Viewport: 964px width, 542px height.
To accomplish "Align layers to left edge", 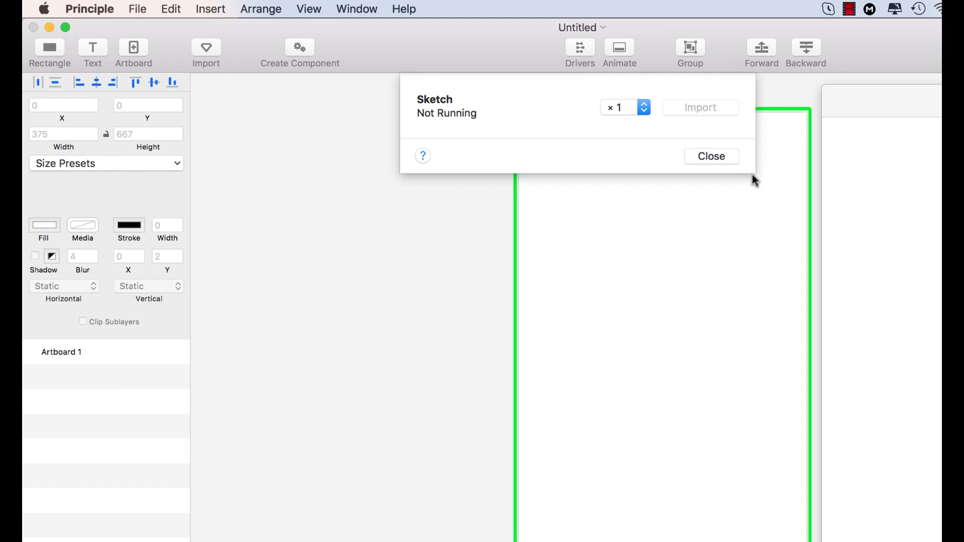I will coord(79,82).
